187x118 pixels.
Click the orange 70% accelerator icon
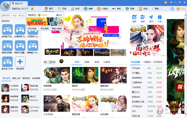(x=178, y=9)
